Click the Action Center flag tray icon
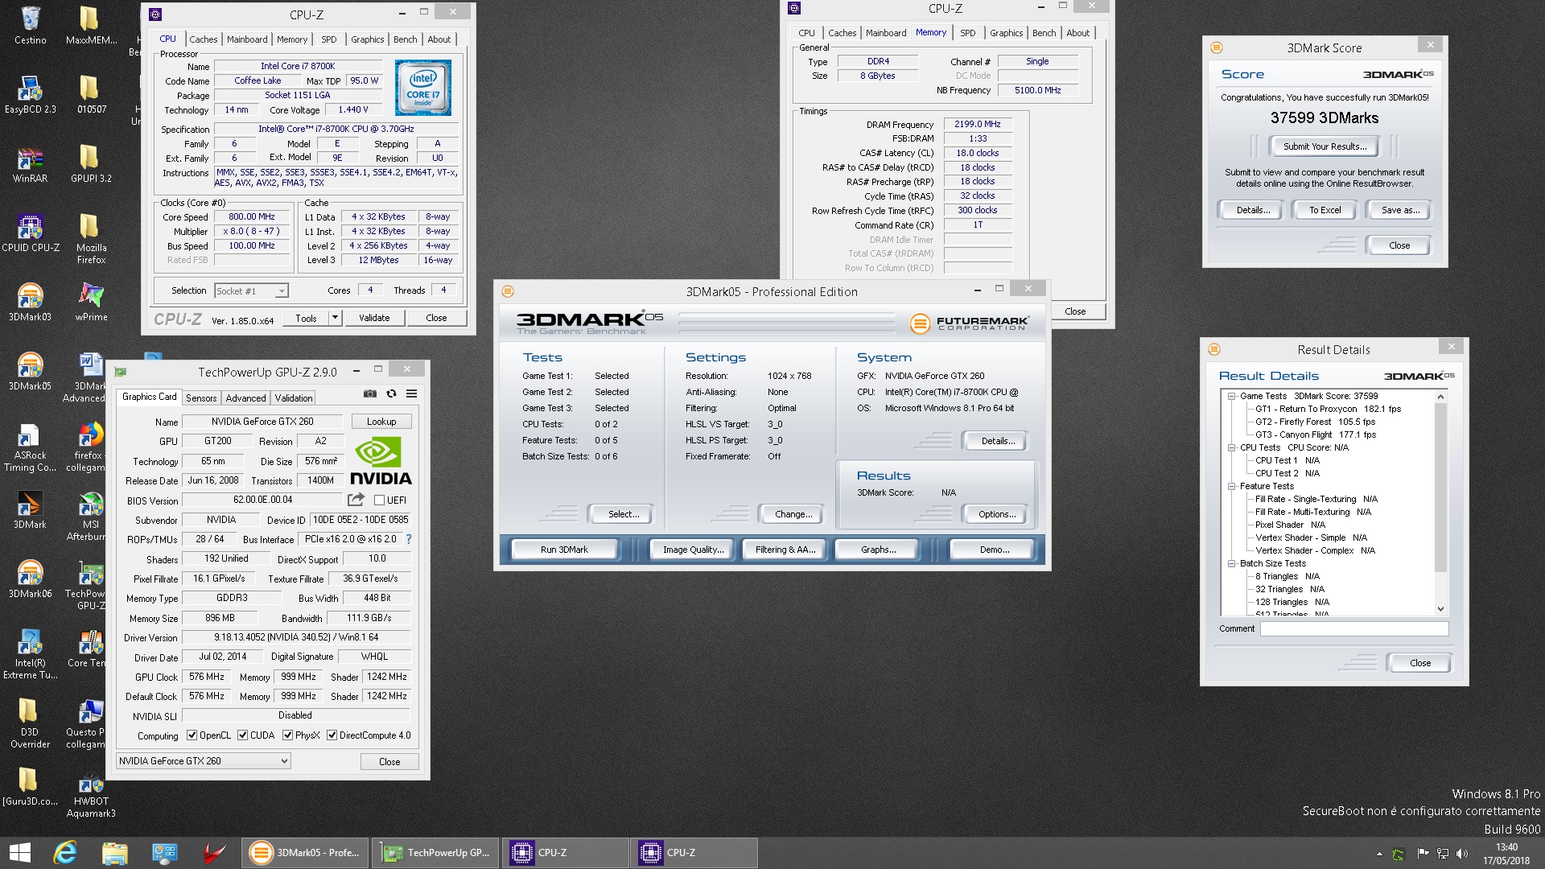Image resolution: width=1545 pixels, height=869 pixels. [1423, 854]
